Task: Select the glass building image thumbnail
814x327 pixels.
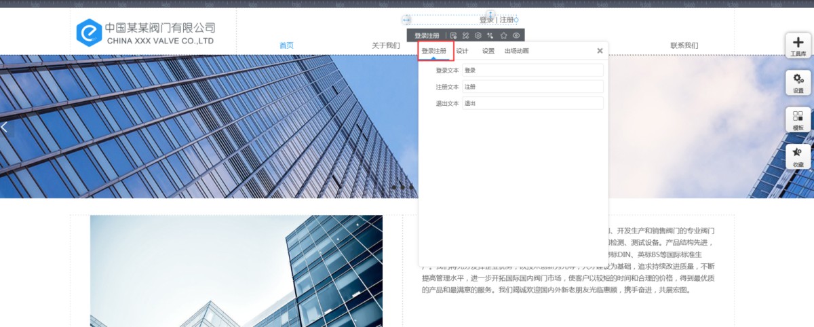Action: click(x=236, y=271)
